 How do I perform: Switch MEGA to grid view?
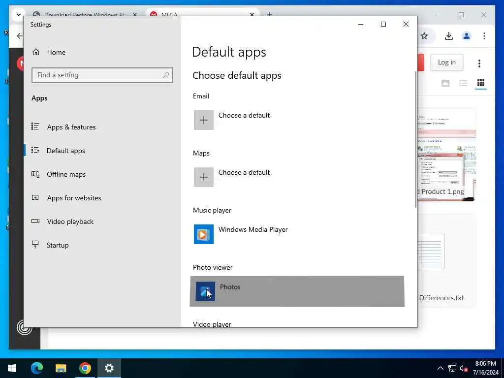480,83
